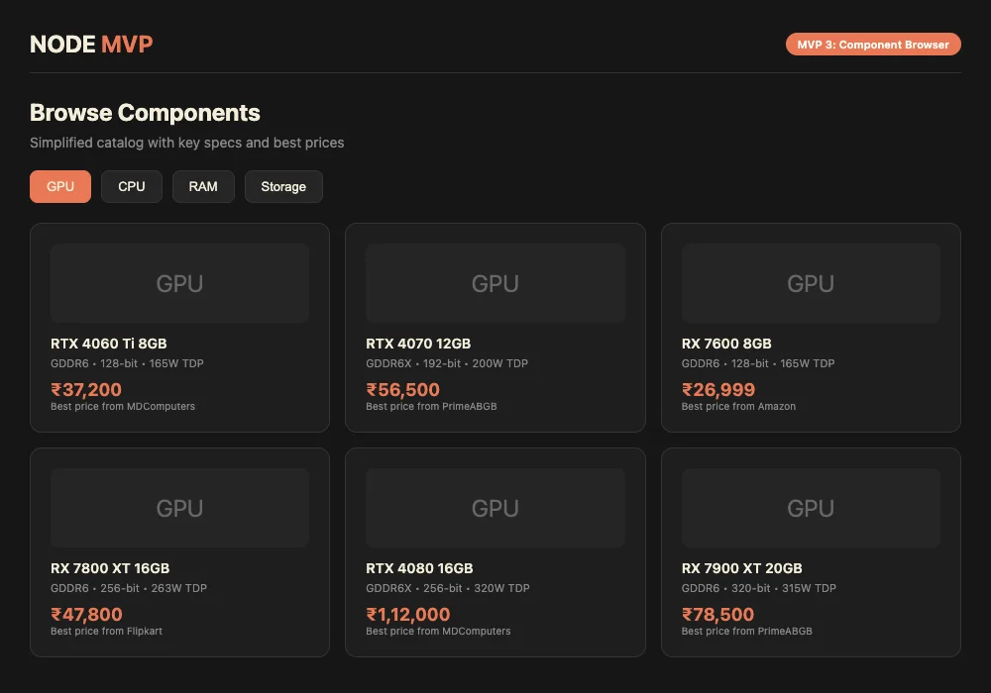
Task: Click the GPU thumbnail on RX 7900 XT card
Action: point(811,507)
